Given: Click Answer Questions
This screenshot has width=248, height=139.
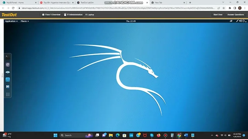Looking at the screenshot, I should (x=236, y=15).
